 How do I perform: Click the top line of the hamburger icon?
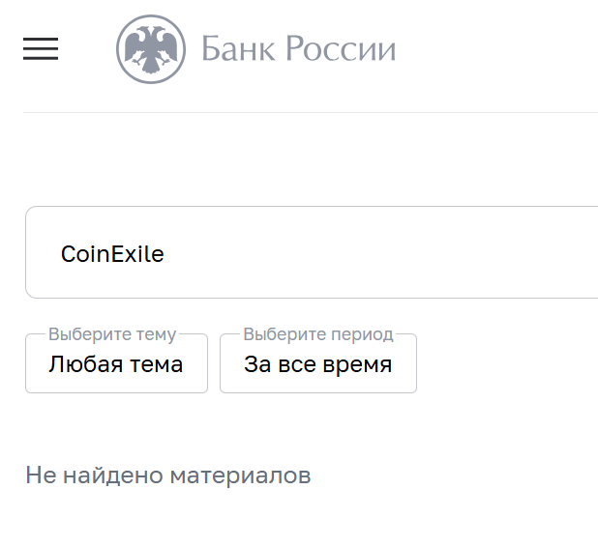41,39
